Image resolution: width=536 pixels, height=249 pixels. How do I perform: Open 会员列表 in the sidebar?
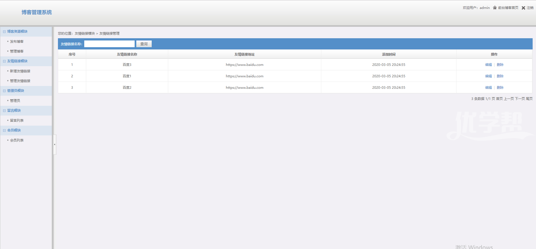click(x=17, y=140)
